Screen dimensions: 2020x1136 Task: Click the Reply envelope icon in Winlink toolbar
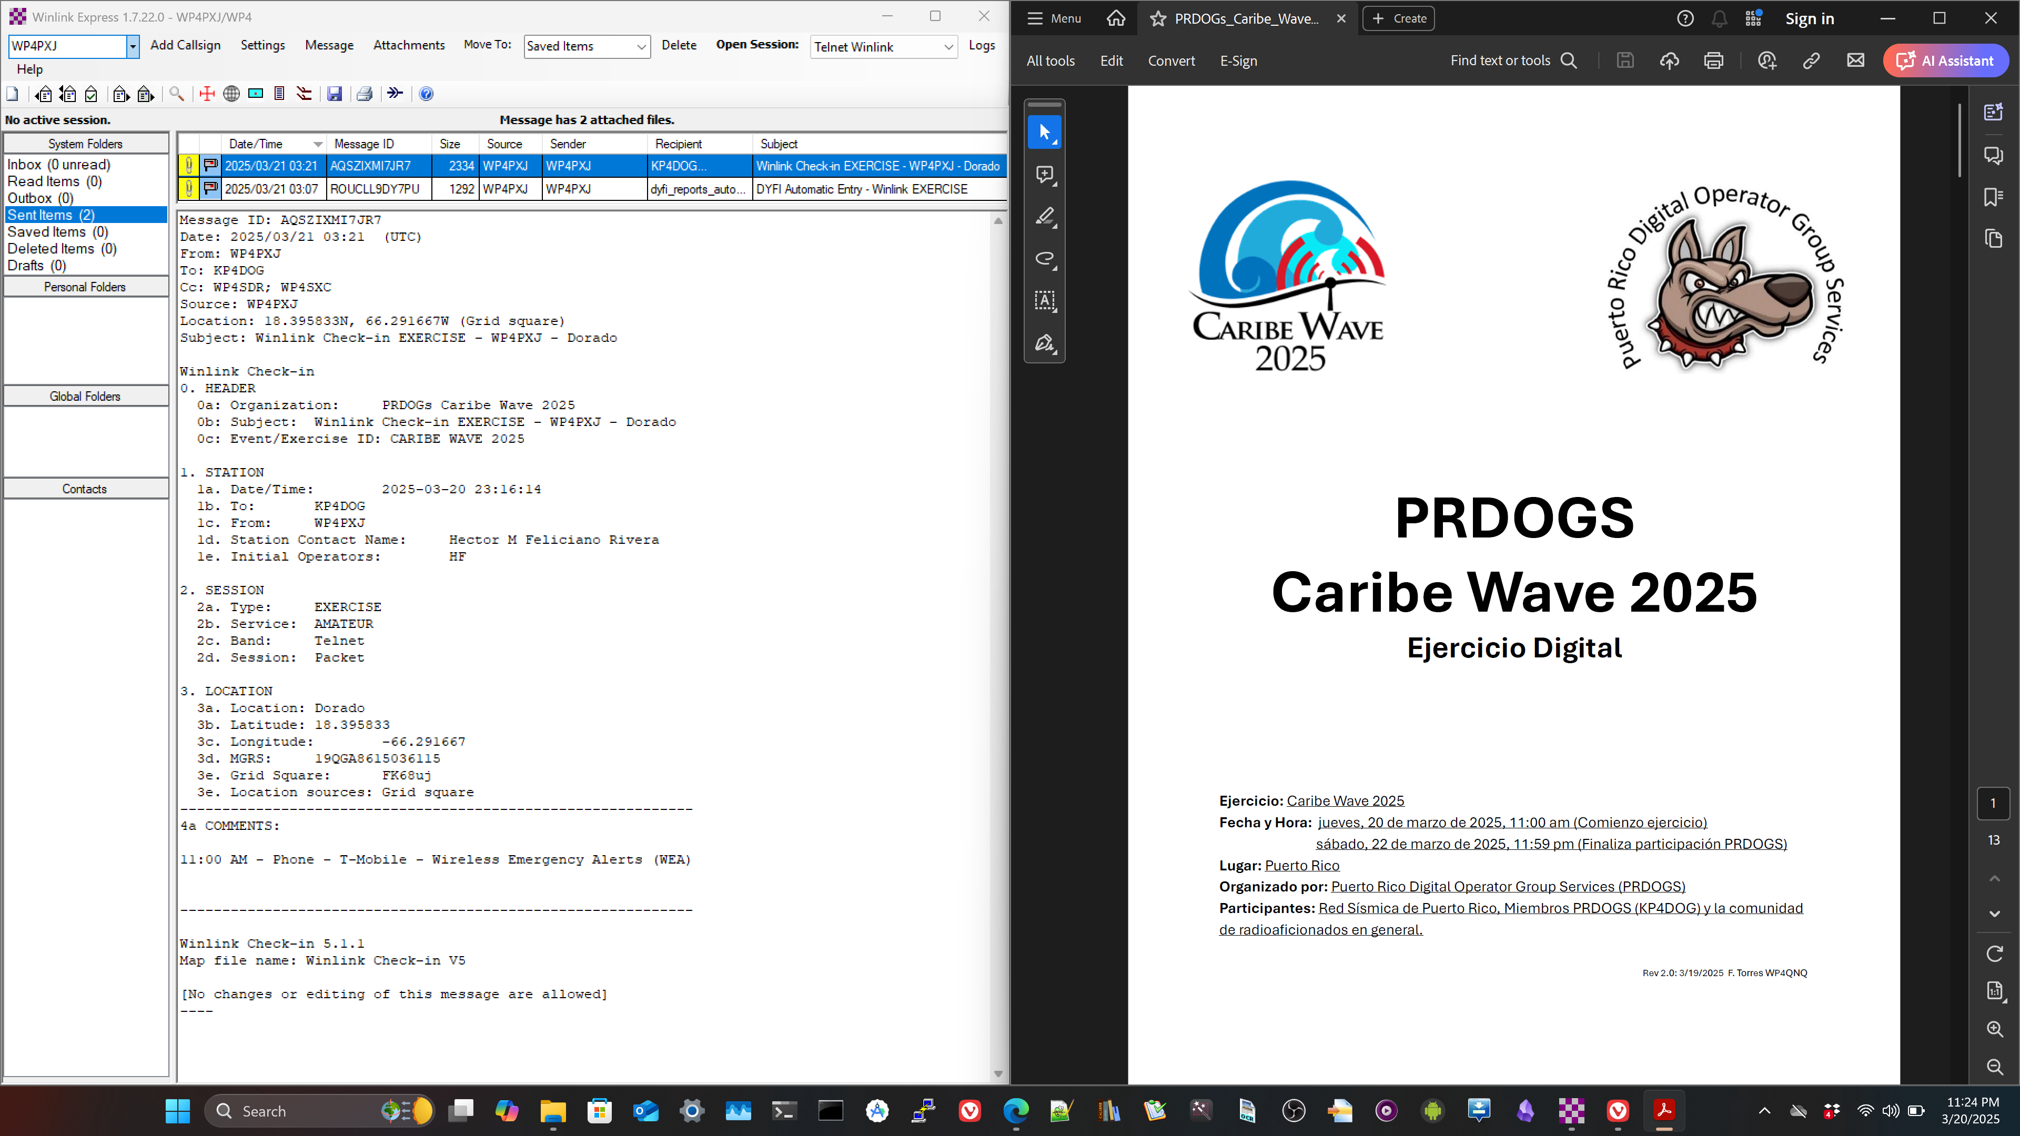point(44,94)
